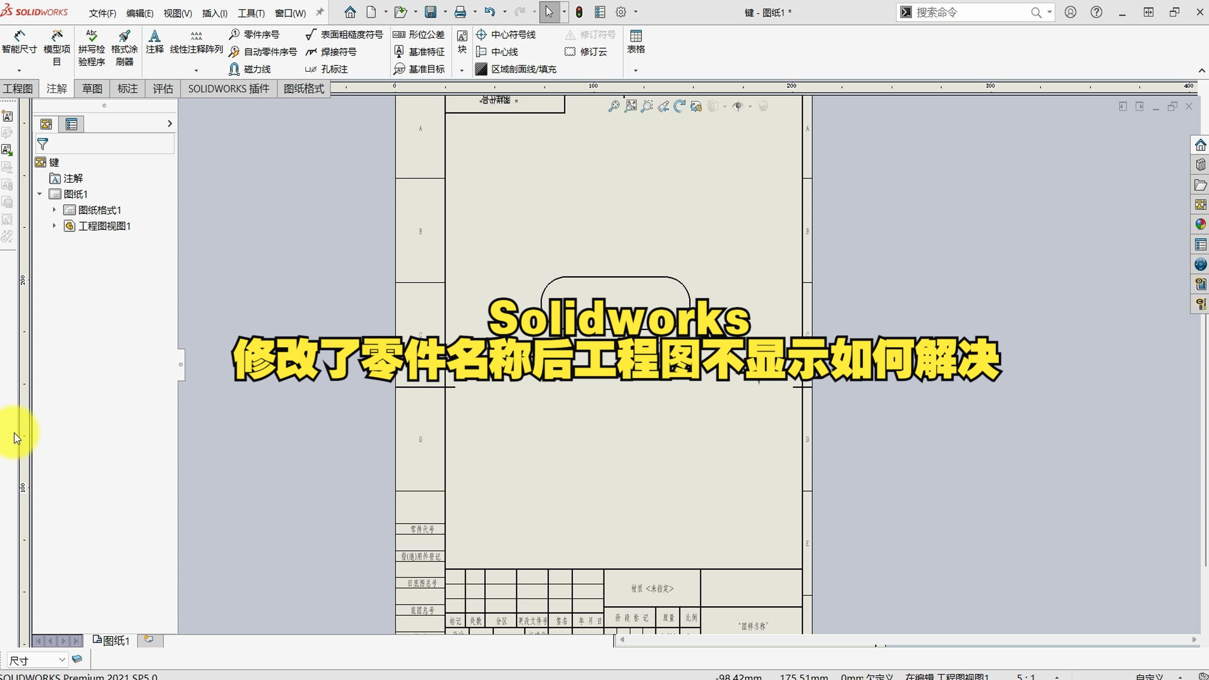Open the 表格 tables tool
Screen dimensions: 1209x680
636,42
